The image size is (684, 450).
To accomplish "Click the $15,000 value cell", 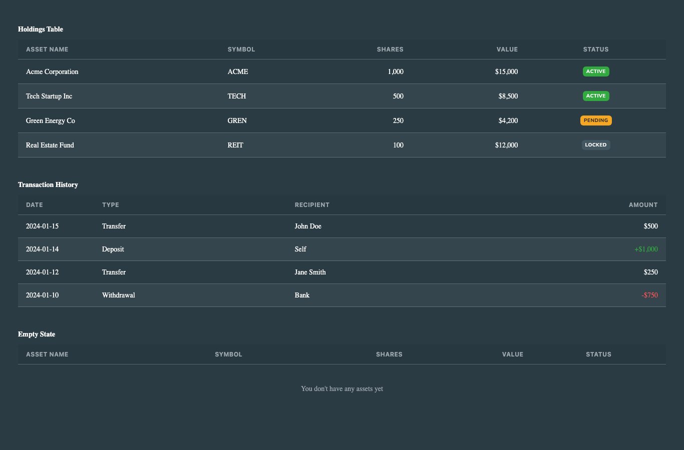I will tap(506, 71).
